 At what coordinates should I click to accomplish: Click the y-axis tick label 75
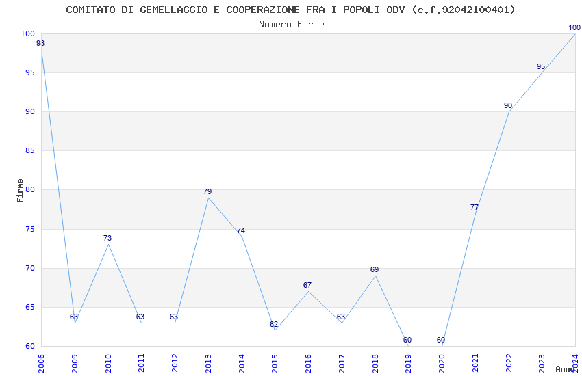click(x=30, y=229)
